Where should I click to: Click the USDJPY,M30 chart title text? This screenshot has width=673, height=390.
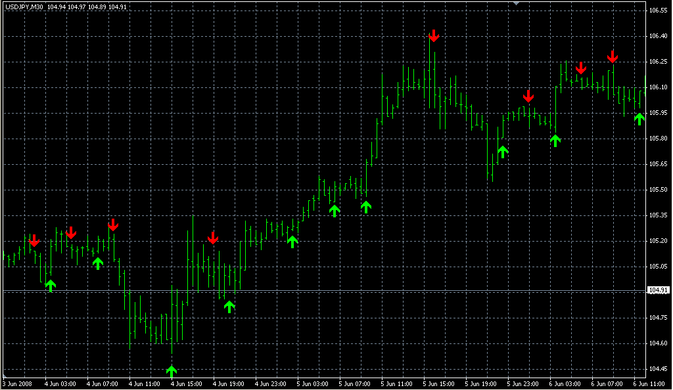pos(24,7)
